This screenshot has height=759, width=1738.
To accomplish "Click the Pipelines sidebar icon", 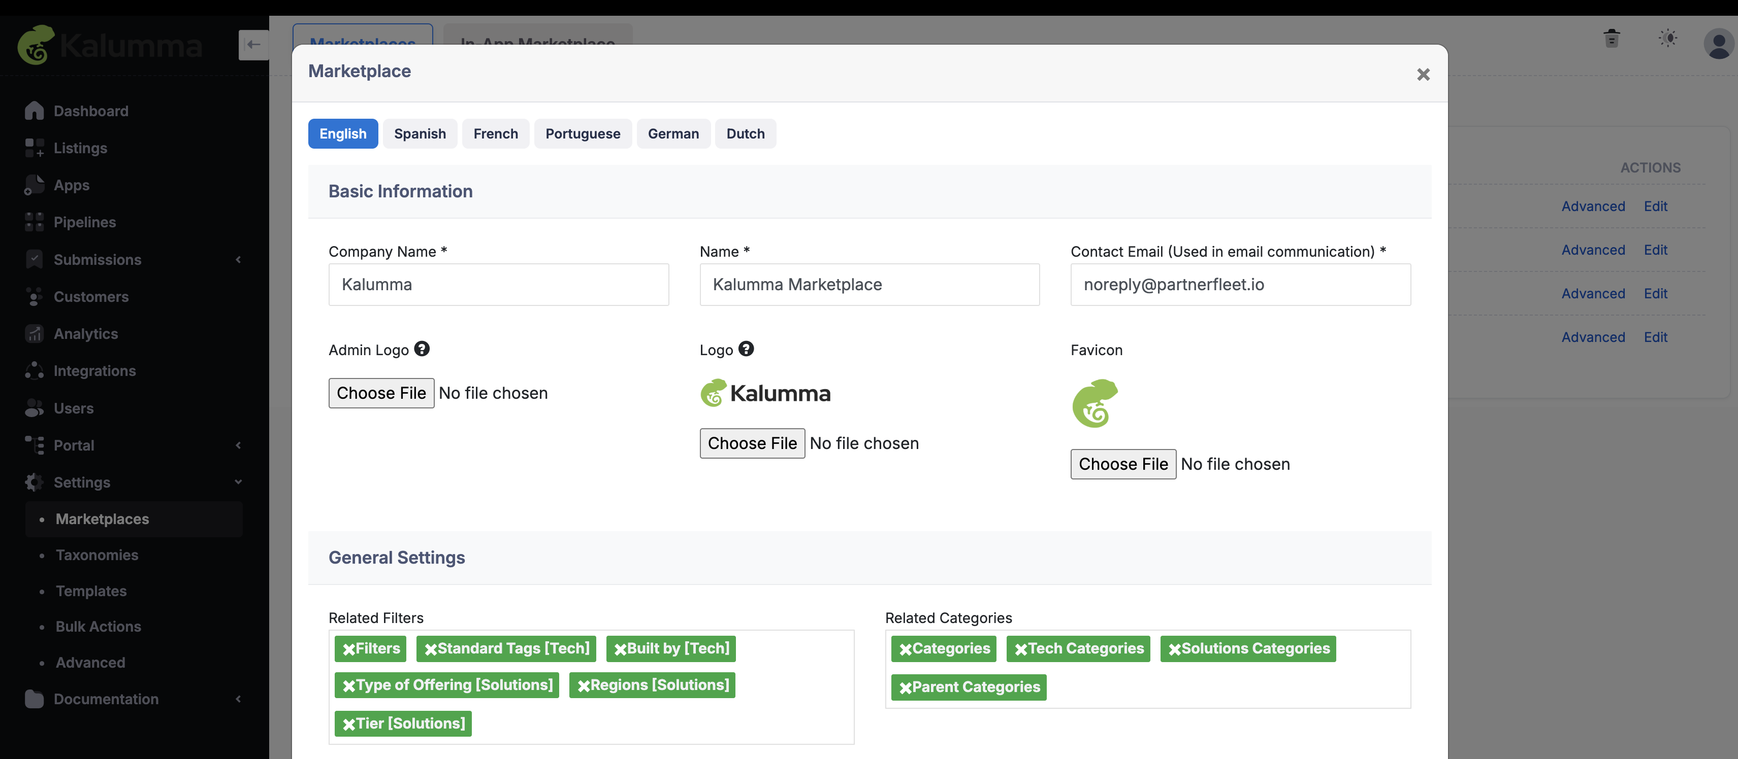I will tap(34, 222).
